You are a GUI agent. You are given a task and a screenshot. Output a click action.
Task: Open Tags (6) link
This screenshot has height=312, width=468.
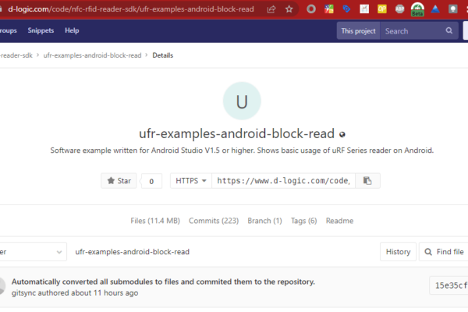[x=304, y=221]
